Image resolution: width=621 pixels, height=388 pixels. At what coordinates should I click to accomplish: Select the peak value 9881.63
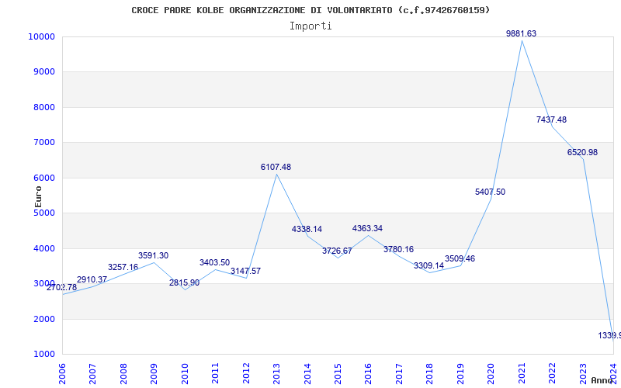(x=521, y=33)
